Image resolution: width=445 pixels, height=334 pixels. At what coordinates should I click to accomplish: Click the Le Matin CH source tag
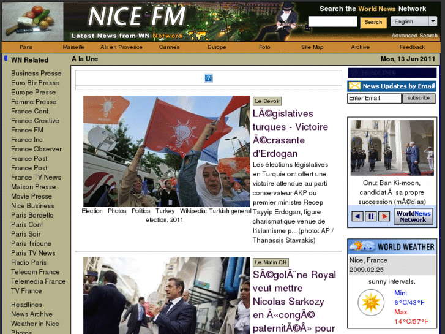[x=271, y=262]
